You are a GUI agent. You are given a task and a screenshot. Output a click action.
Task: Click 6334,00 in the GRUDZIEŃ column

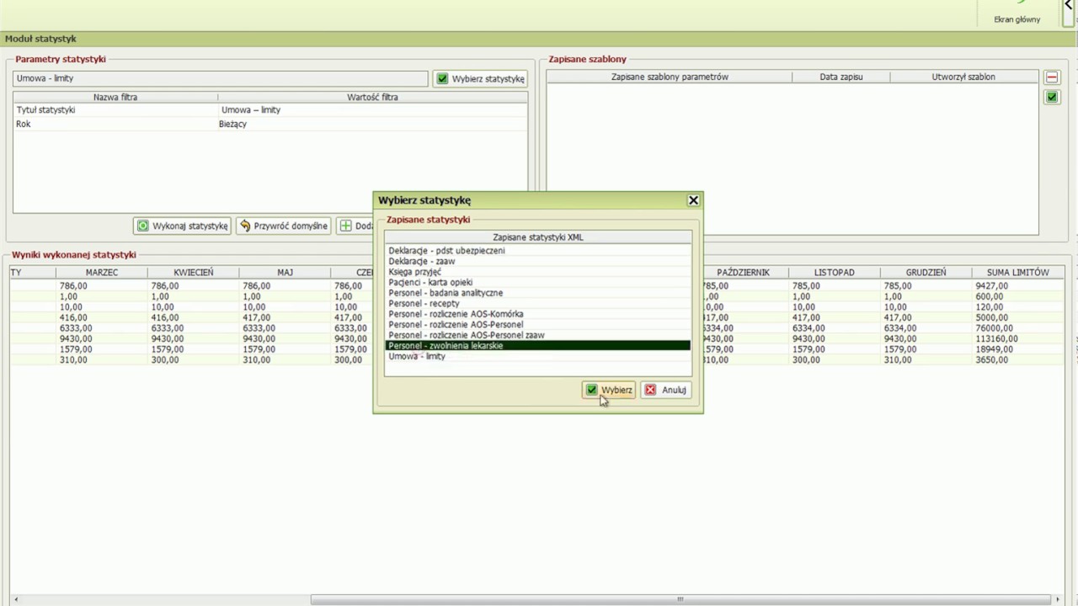[900, 328]
